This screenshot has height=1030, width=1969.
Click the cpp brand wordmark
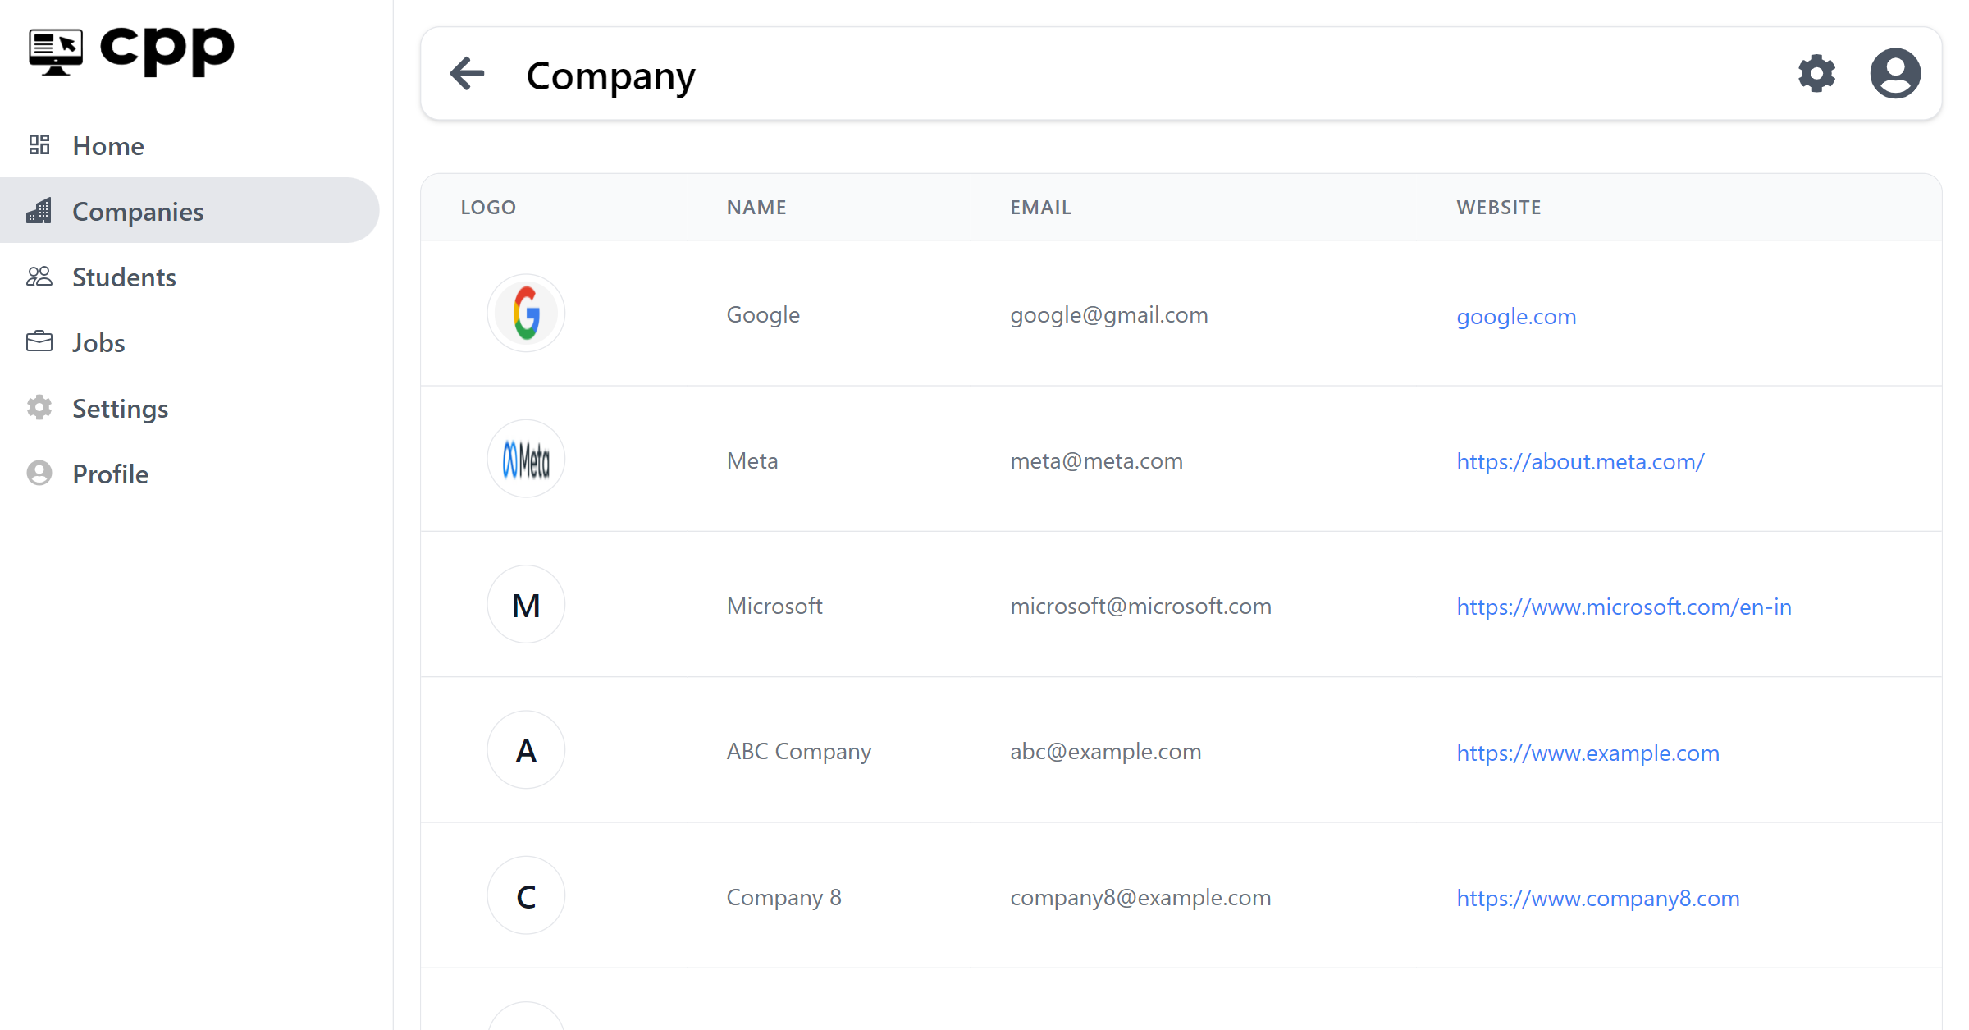[x=167, y=51]
